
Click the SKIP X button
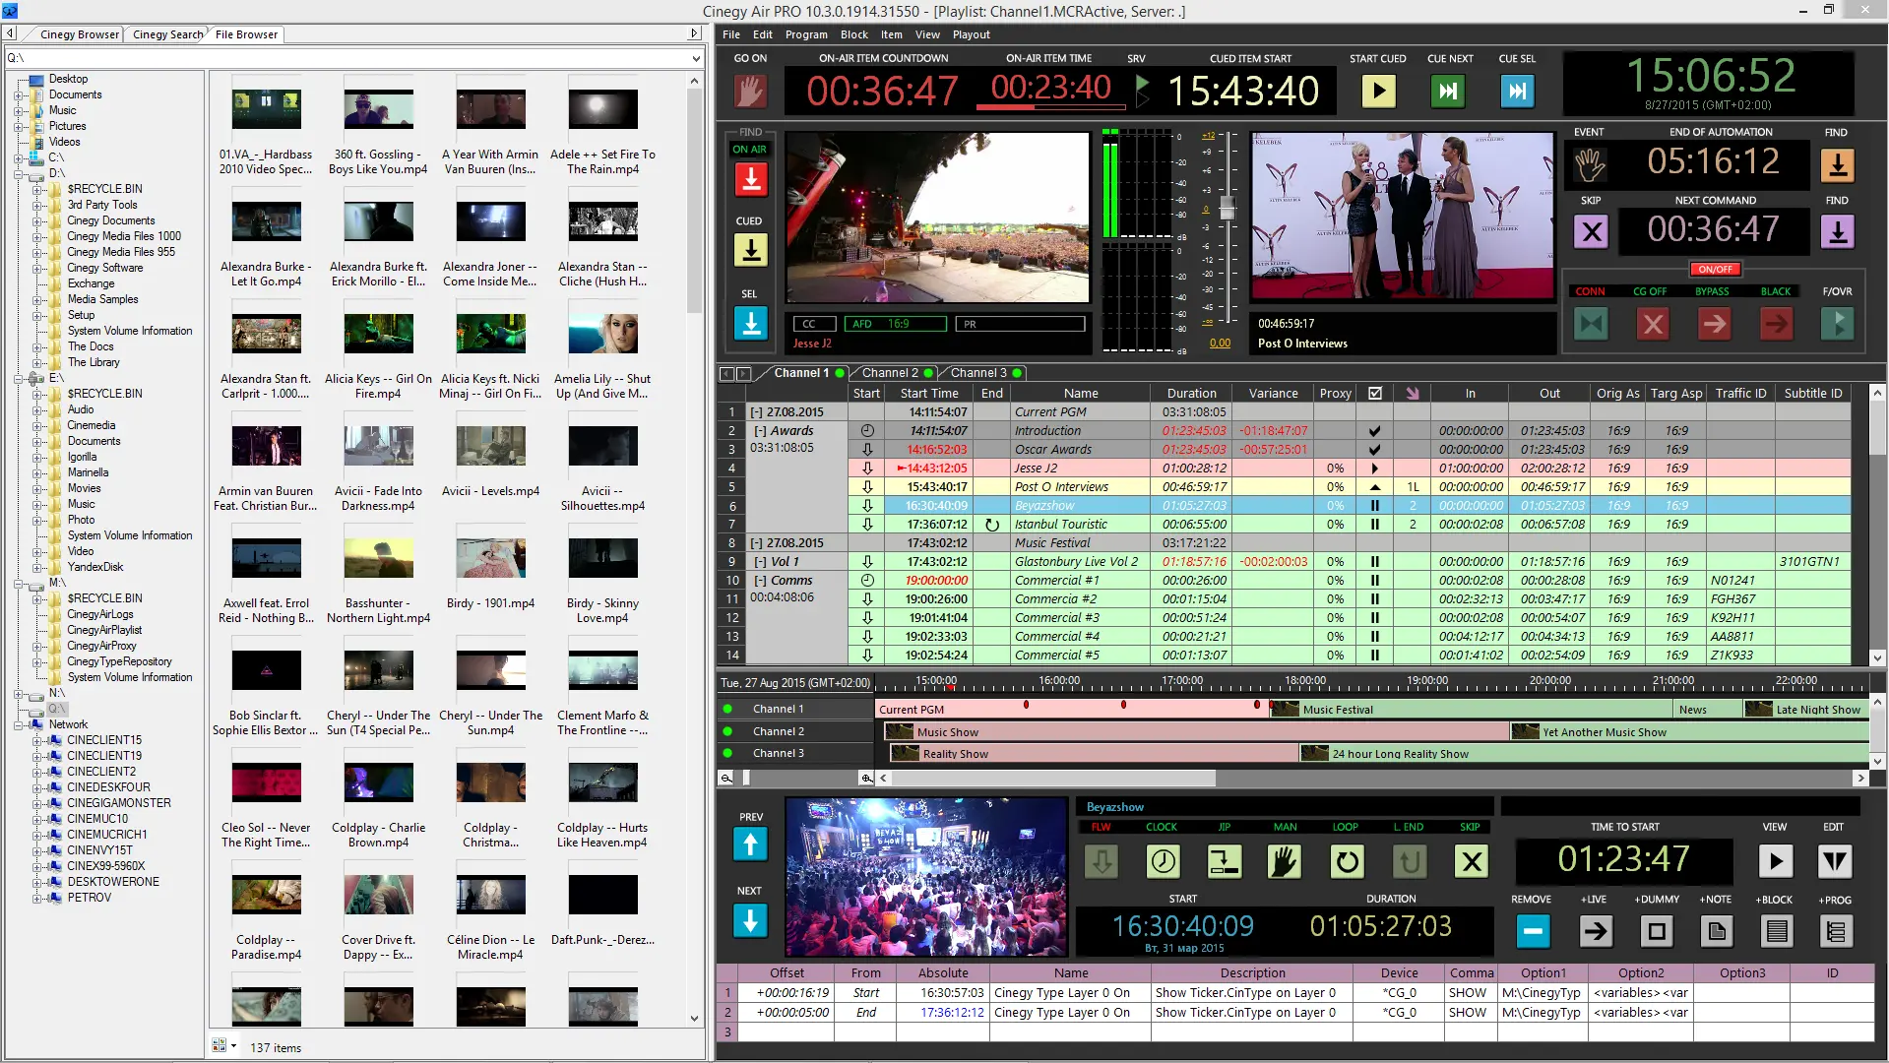click(1591, 233)
